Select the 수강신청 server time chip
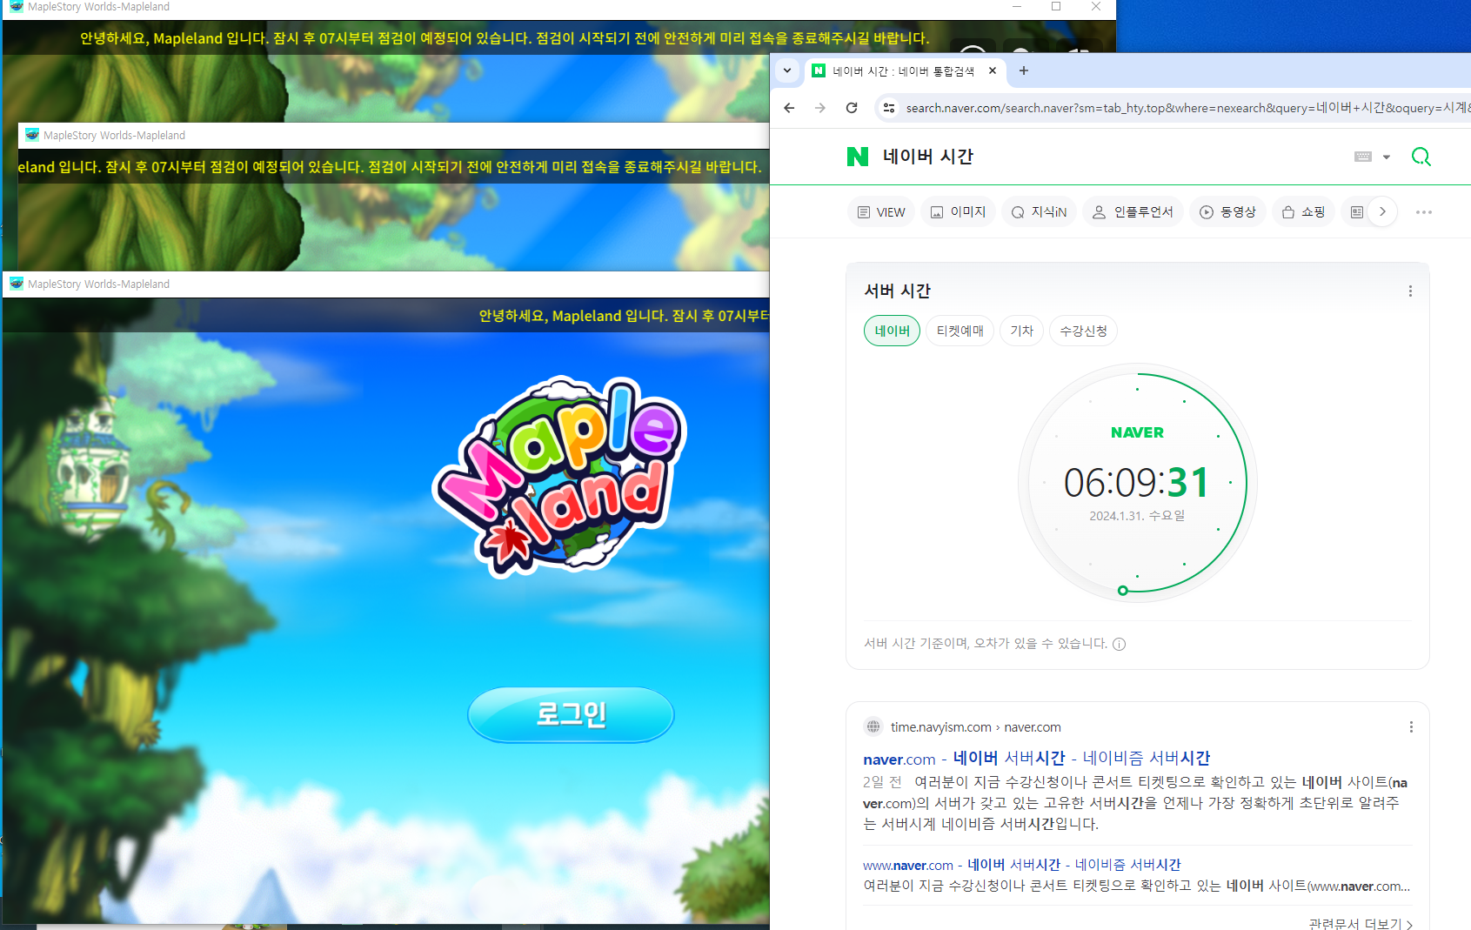This screenshot has width=1471, height=930. click(1083, 331)
